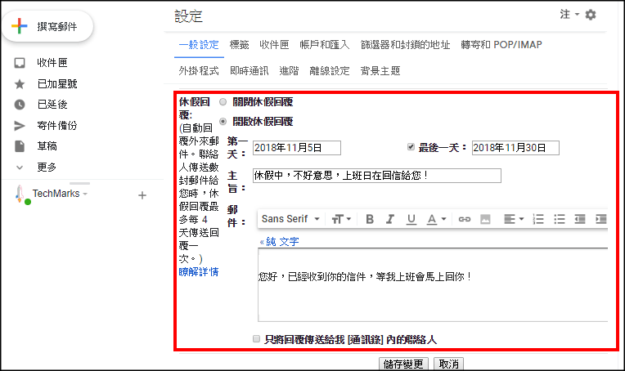
Task: Click the 第一天 date field
Action: click(x=297, y=148)
